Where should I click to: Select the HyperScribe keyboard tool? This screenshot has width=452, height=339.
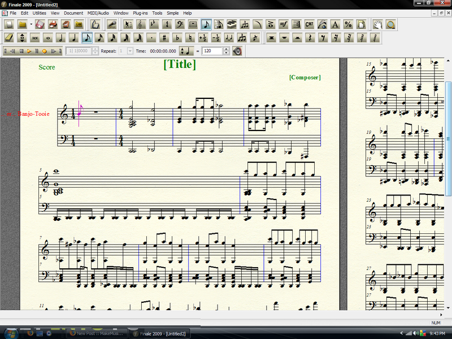(x=232, y=24)
